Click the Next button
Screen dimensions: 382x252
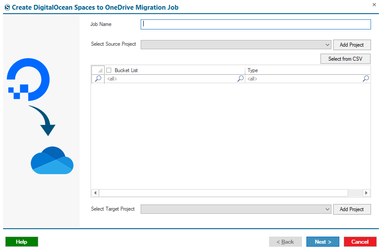tap(323, 242)
